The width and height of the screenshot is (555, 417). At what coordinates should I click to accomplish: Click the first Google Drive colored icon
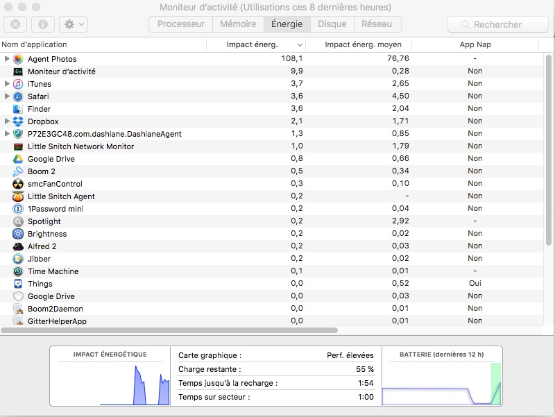[18, 159]
